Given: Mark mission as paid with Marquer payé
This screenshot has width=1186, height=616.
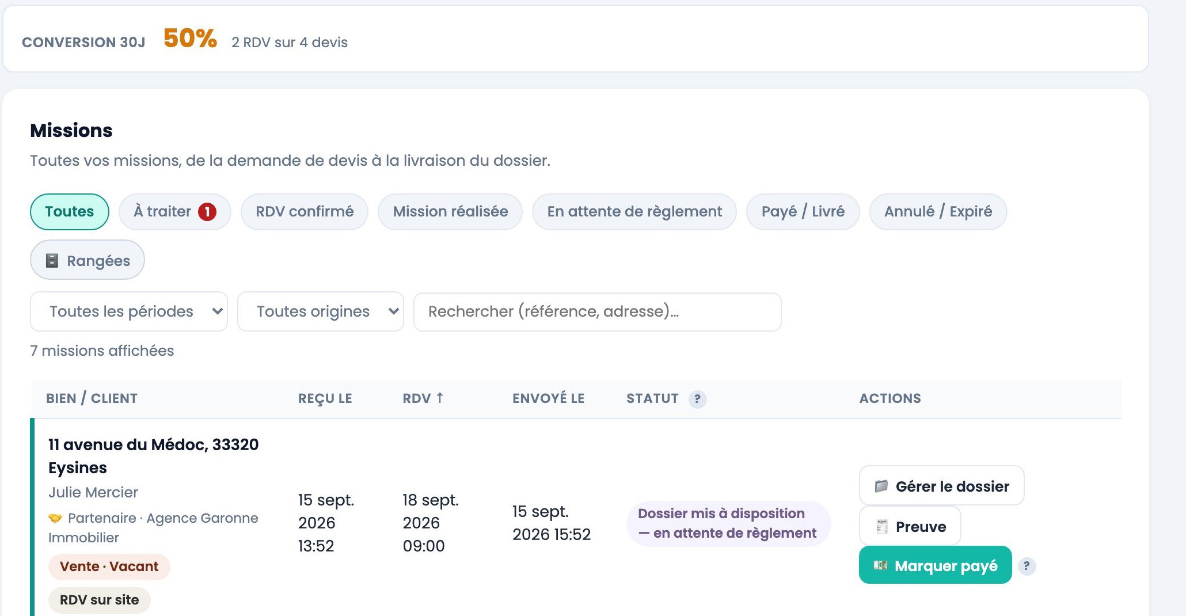Looking at the screenshot, I should 936,565.
